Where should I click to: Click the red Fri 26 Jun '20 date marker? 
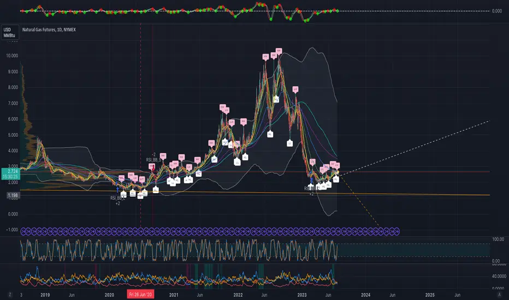140,295
